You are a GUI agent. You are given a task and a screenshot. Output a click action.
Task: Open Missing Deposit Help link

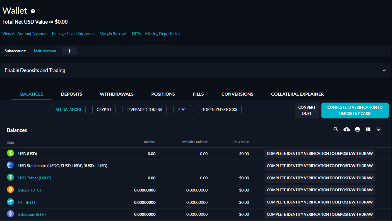(x=163, y=34)
